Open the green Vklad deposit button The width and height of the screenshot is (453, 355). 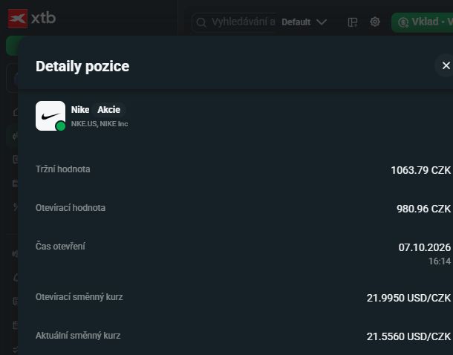coord(422,22)
